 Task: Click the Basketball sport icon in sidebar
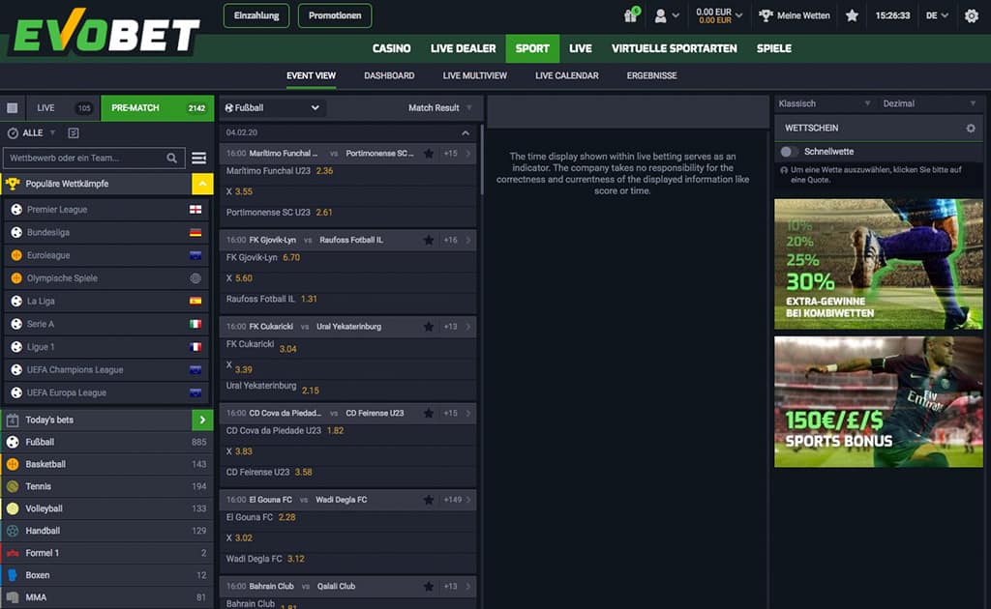13,464
